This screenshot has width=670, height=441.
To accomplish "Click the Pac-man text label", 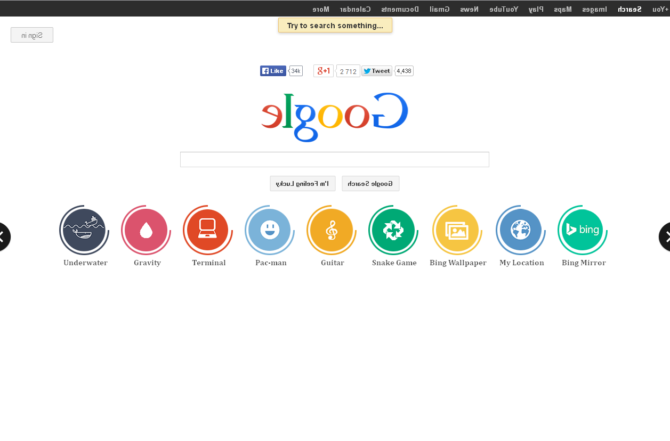I will point(271,263).
